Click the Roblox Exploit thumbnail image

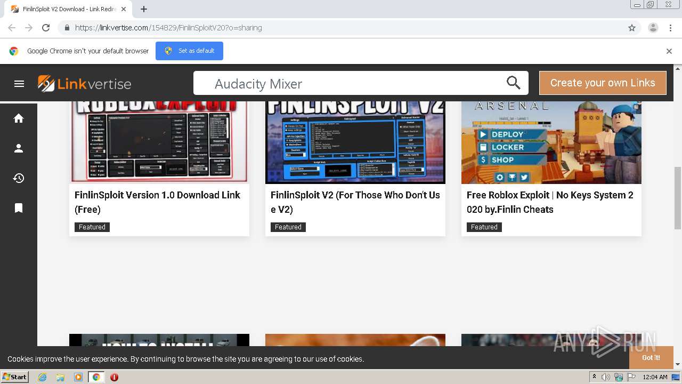(159, 142)
